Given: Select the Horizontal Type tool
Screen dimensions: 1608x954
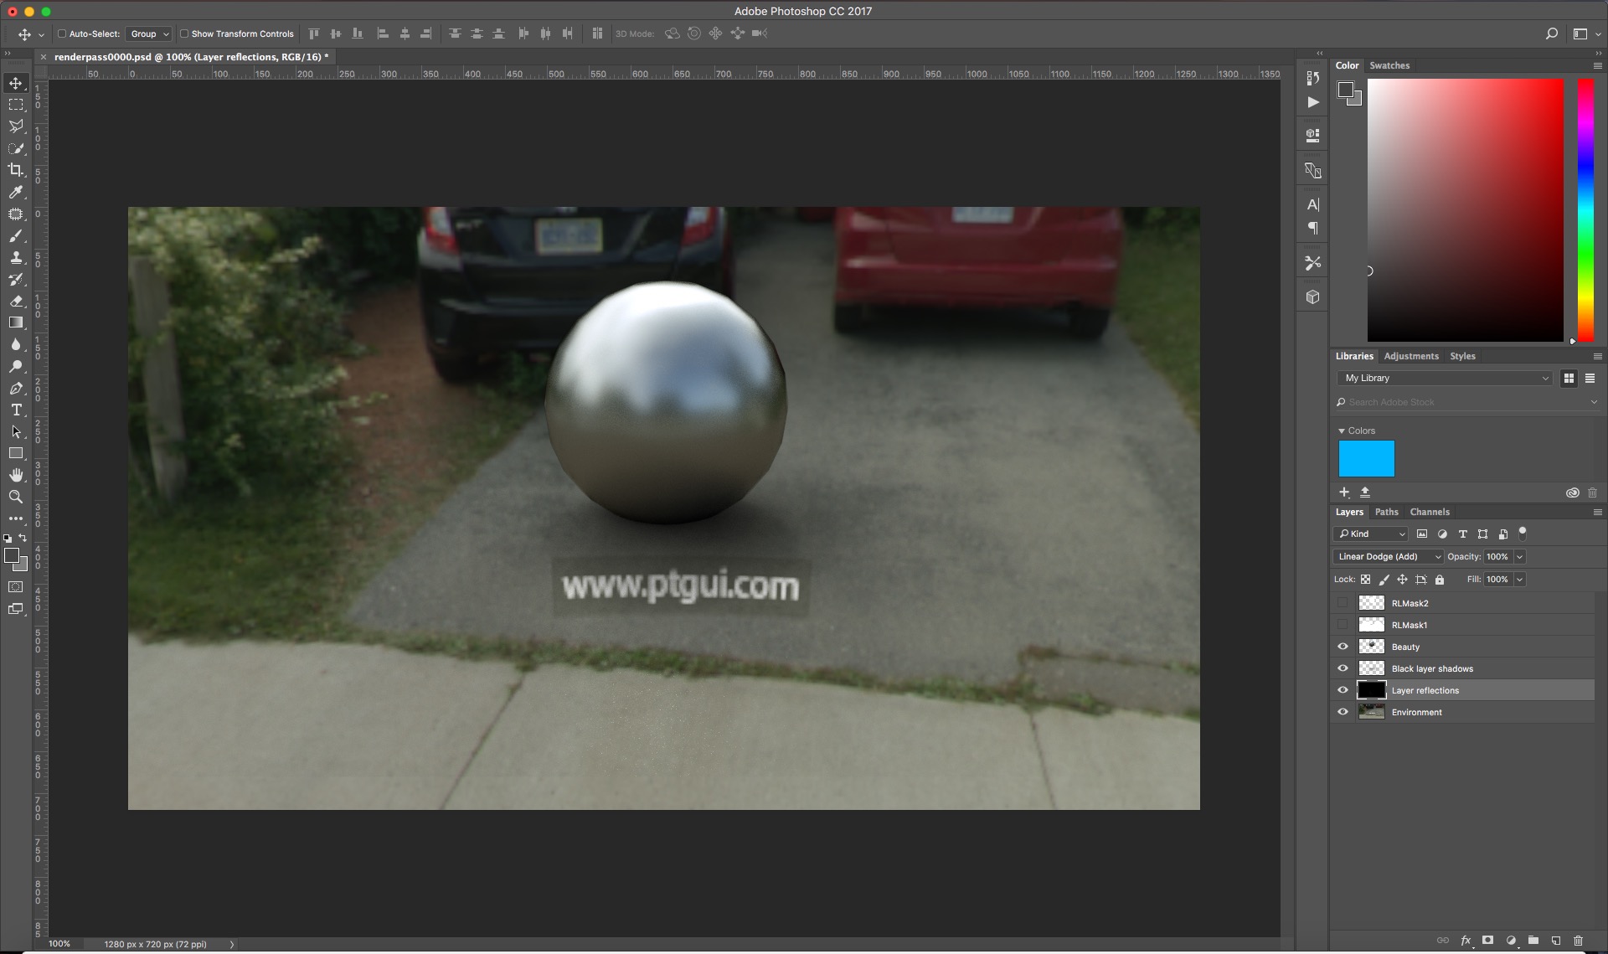Looking at the screenshot, I should point(16,410).
